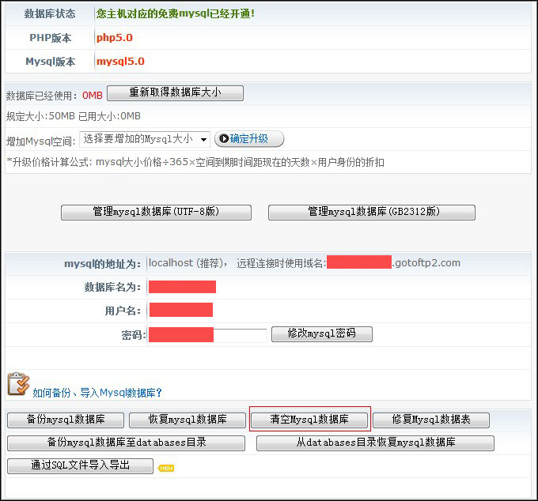Screen dimensions: 538x501
Task: Open 管理mysql数据库(GB2312版)
Action: click(372, 212)
